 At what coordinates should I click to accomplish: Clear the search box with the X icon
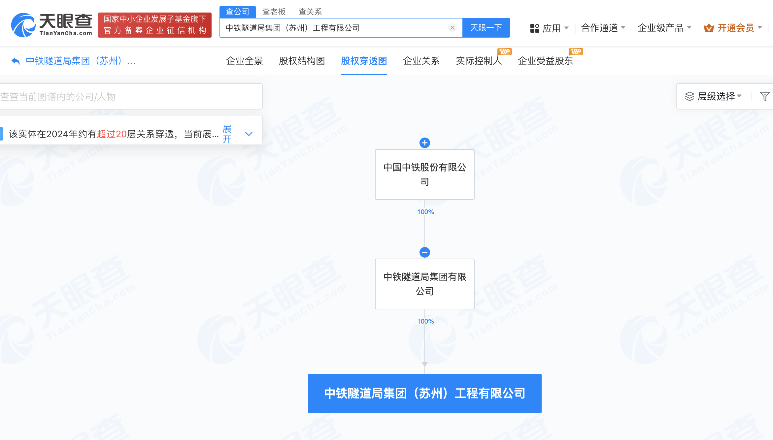pyautogui.click(x=453, y=28)
